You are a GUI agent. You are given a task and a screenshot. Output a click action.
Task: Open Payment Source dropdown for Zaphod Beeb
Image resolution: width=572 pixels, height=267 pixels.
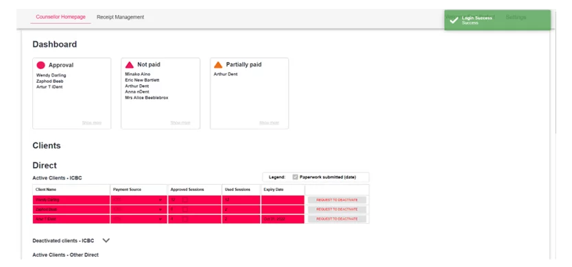(x=139, y=209)
